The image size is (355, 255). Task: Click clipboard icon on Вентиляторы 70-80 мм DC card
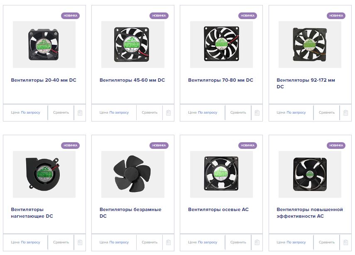[x=257, y=113]
